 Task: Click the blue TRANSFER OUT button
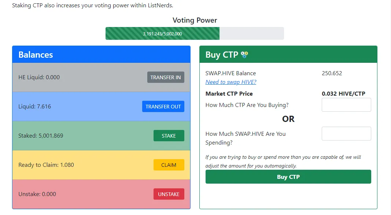pyautogui.click(x=163, y=107)
